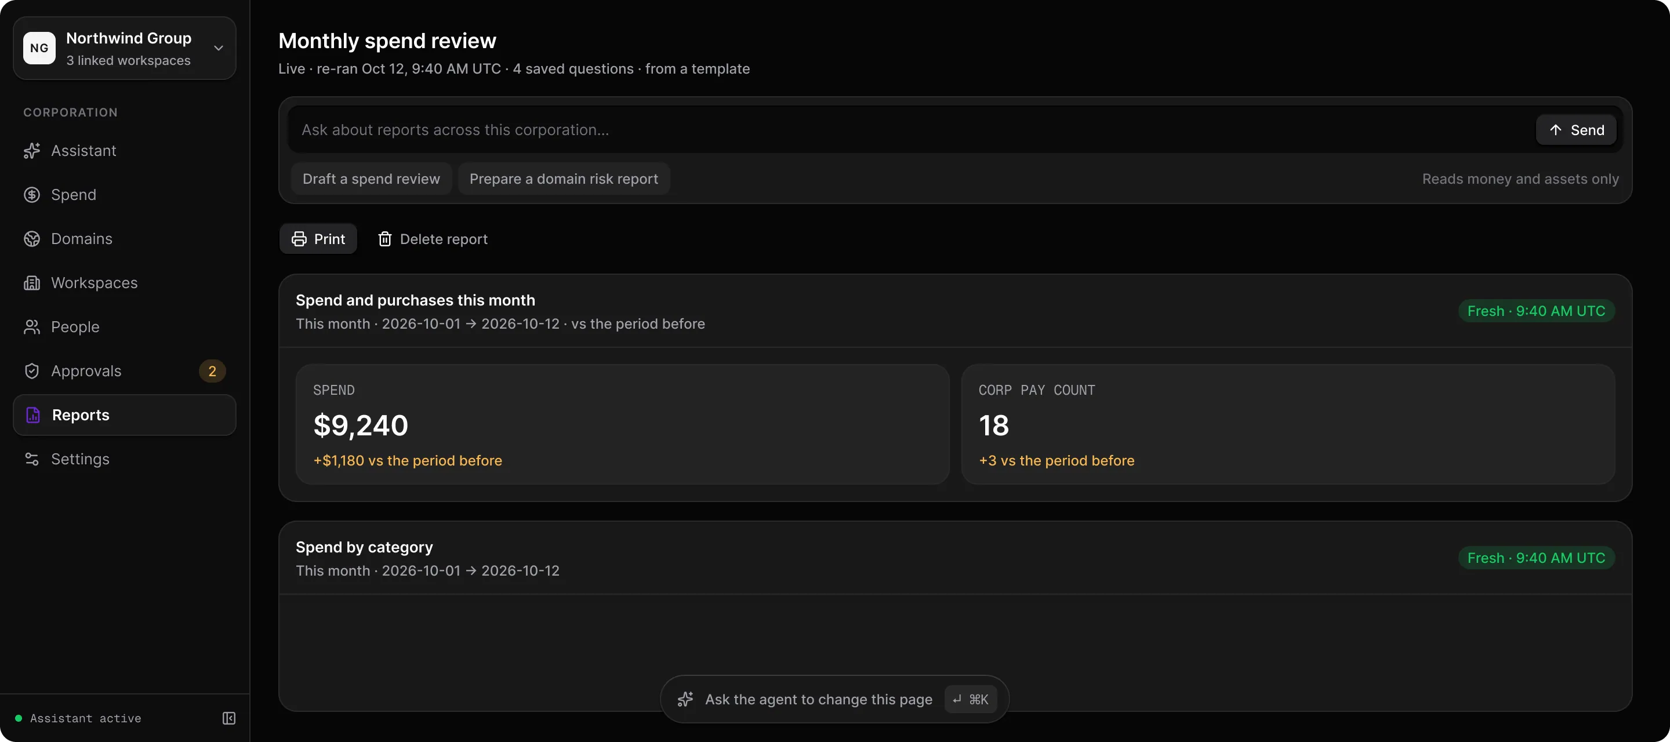Click the Approvals badge showing 2

pyautogui.click(x=212, y=370)
